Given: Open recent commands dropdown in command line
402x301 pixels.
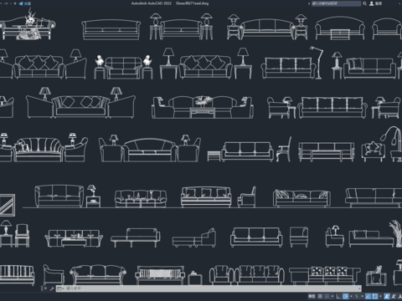Looking at the screenshot, I should click(60, 288).
